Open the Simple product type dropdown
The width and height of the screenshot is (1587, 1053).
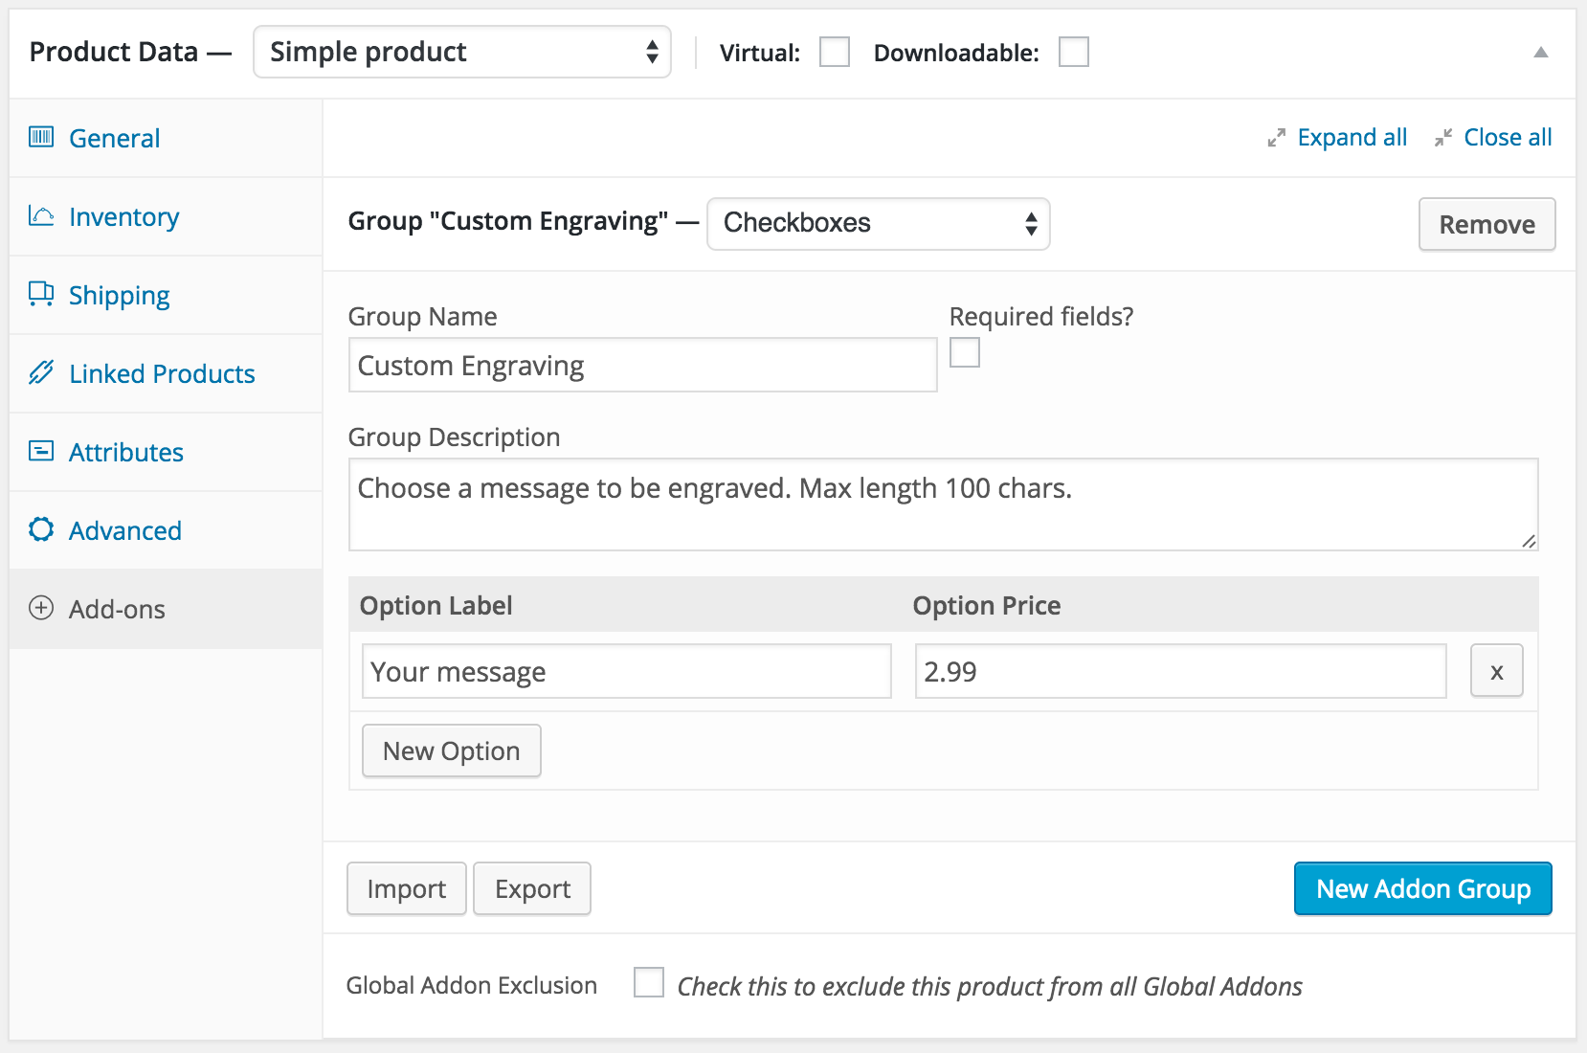click(462, 52)
